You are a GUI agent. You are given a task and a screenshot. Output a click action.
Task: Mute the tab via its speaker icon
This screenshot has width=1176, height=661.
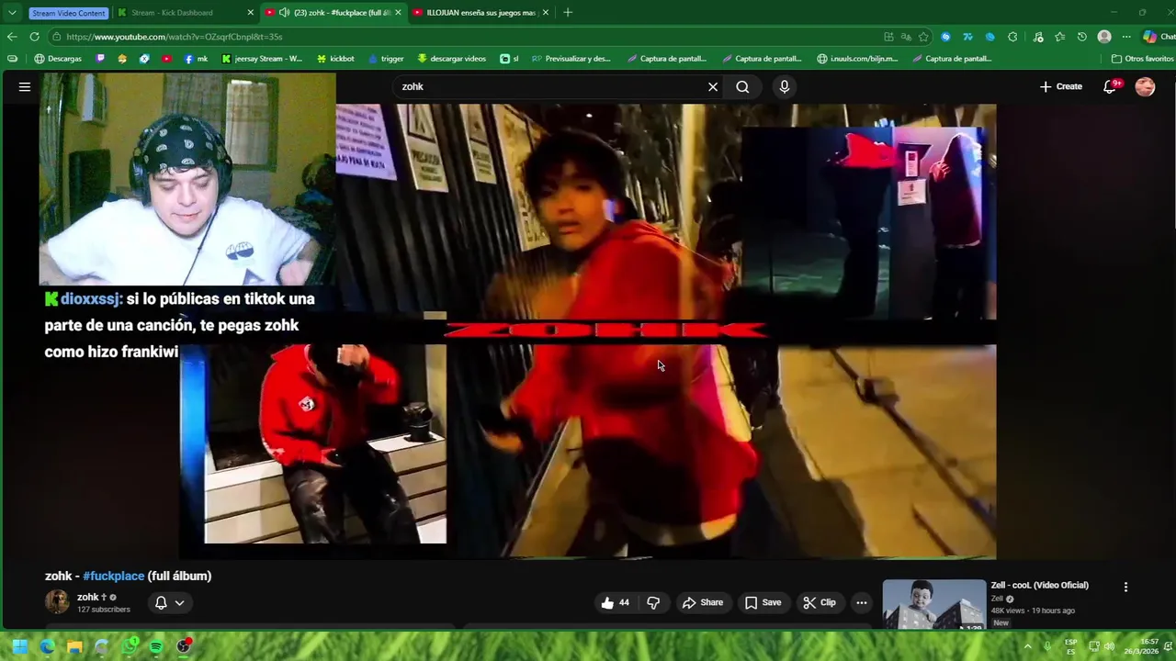[x=284, y=13]
